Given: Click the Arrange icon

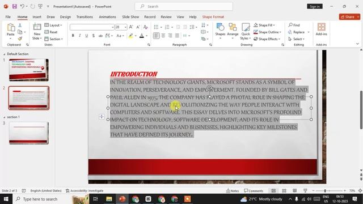Looking at the screenshot, I should (233, 27).
